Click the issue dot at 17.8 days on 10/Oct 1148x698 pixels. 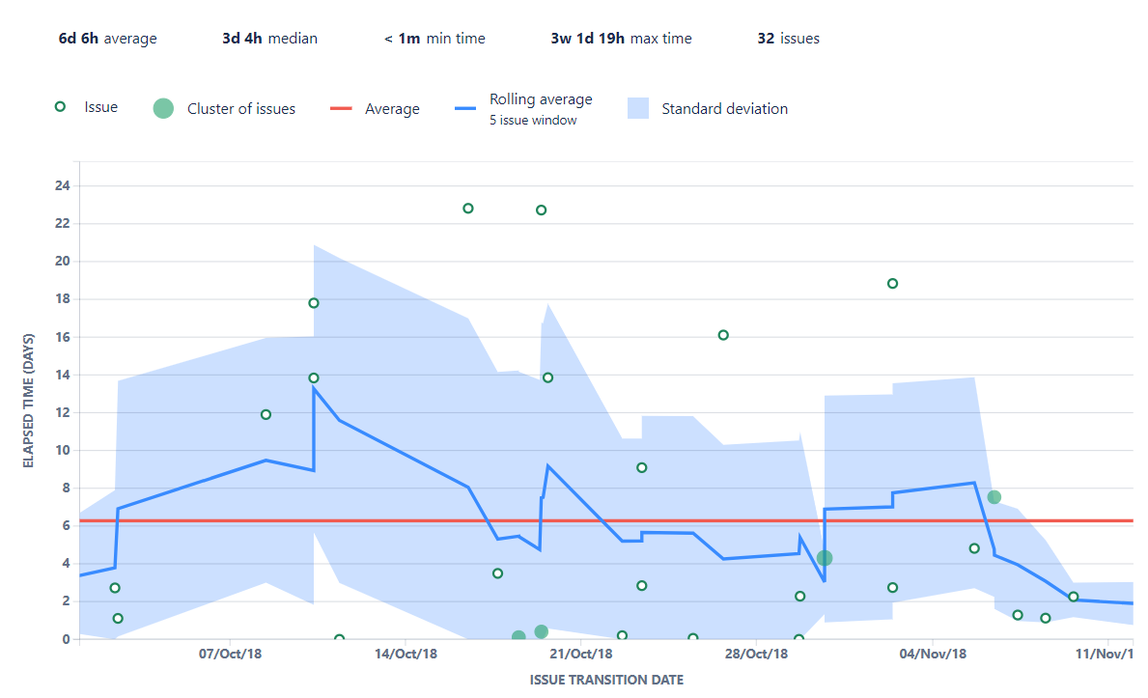click(x=312, y=302)
